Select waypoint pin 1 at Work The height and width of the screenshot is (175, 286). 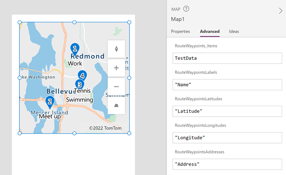[x=75, y=49]
